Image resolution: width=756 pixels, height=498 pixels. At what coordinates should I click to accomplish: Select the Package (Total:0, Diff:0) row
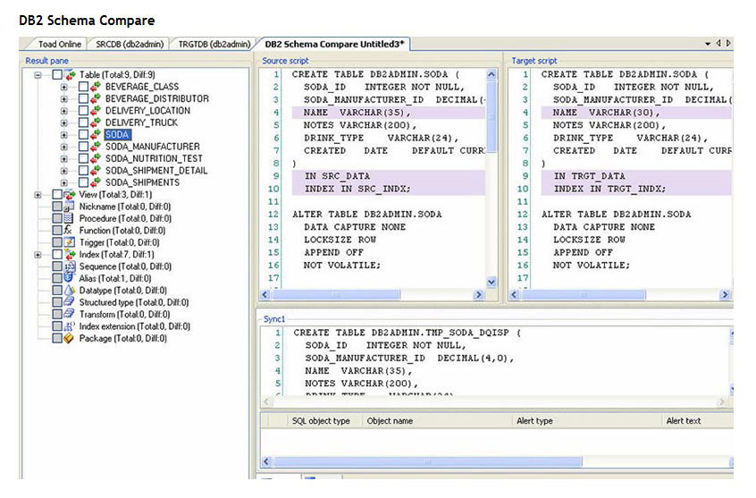click(x=122, y=338)
